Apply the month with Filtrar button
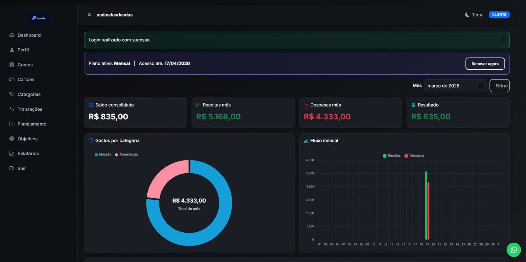Image resolution: width=526 pixels, height=262 pixels. point(500,86)
